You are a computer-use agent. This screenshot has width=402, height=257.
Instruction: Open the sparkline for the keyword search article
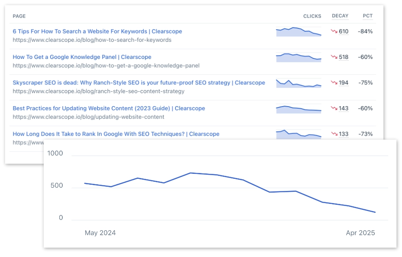click(298, 31)
